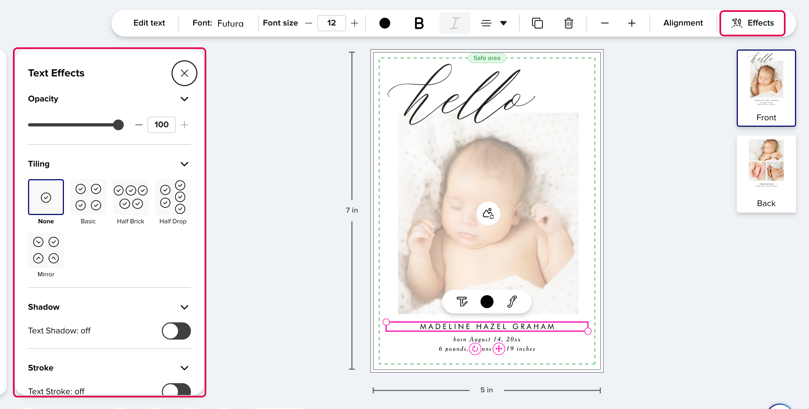Toggle the Text Stroke switch on
Viewport: 809px width, 409px height.
(x=176, y=390)
